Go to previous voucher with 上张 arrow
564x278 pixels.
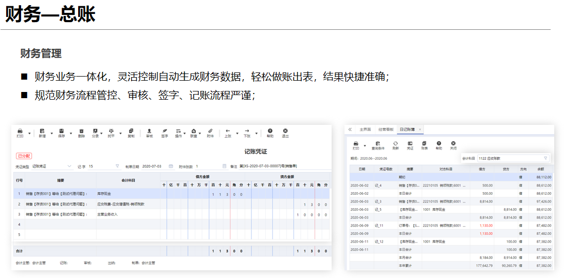[228, 131]
